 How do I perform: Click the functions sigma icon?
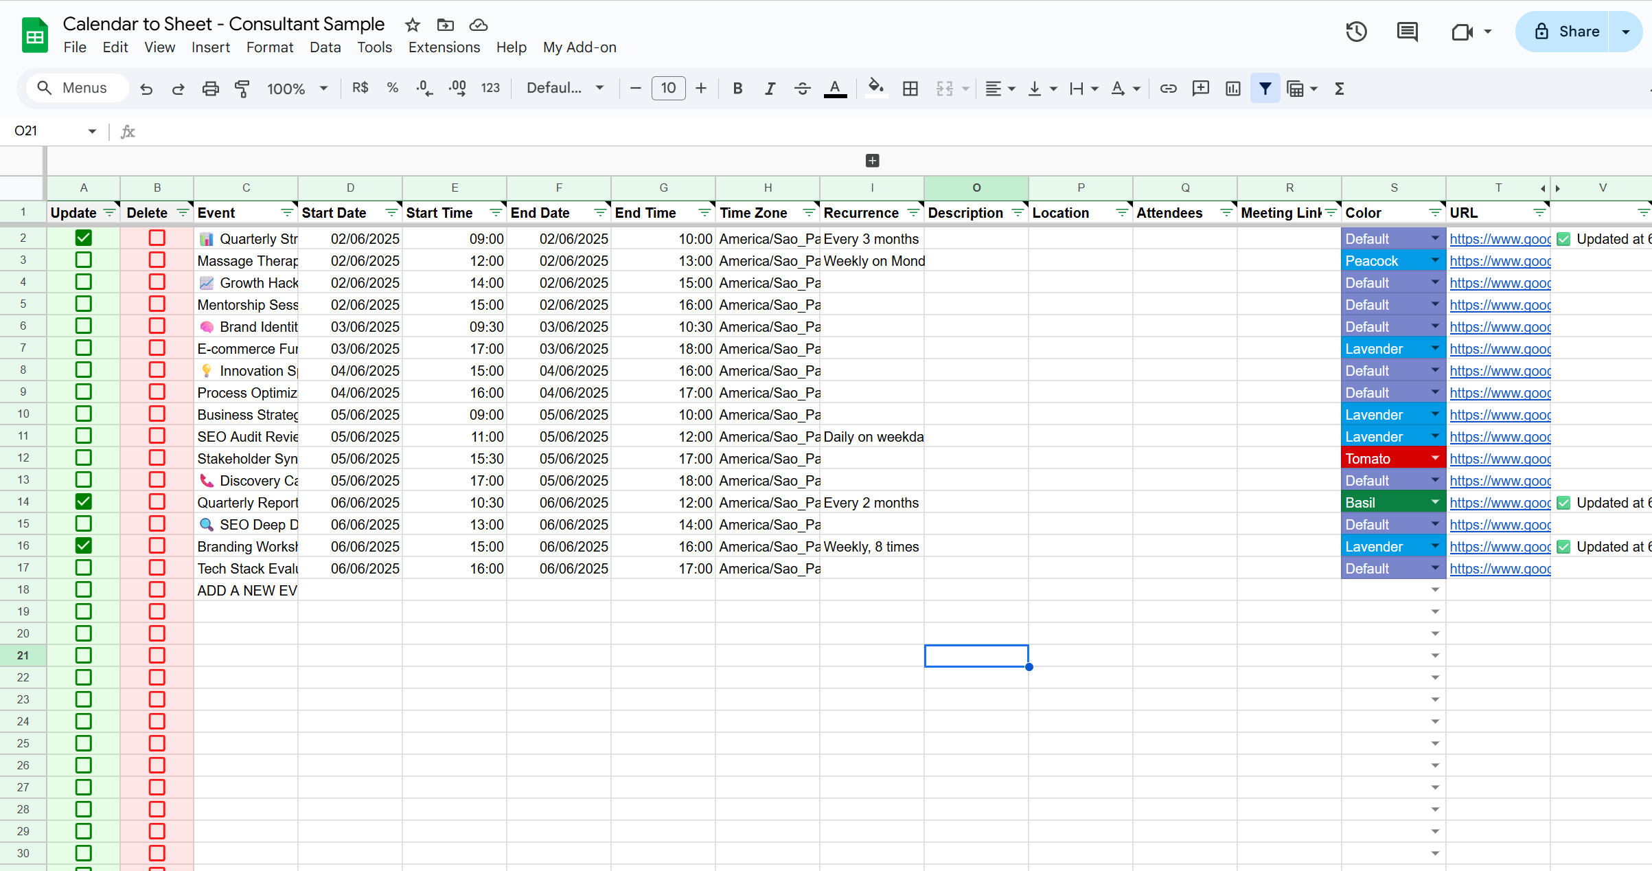pos(1339,89)
